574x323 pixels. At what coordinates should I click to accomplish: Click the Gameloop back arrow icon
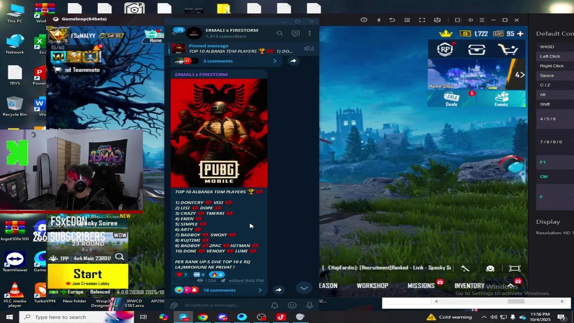pos(392,20)
